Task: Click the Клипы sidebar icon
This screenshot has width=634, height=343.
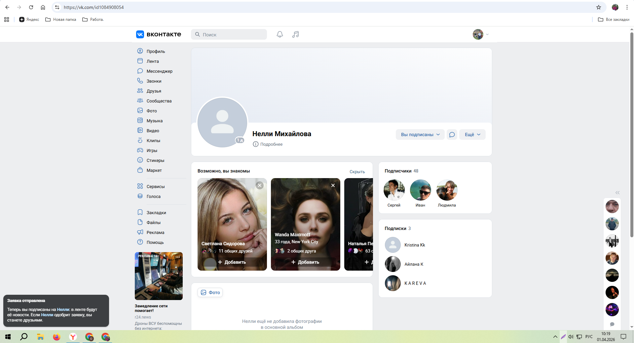Action: (x=140, y=140)
